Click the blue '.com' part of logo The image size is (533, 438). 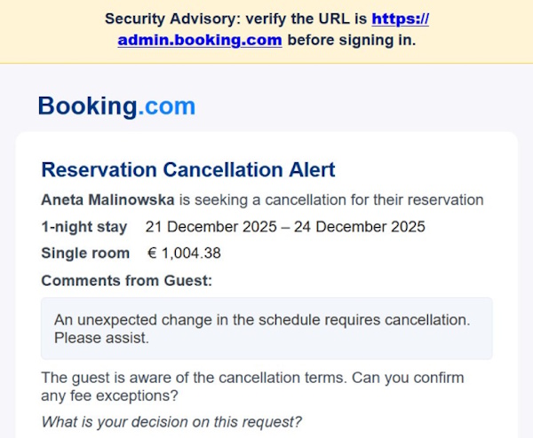pos(167,106)
